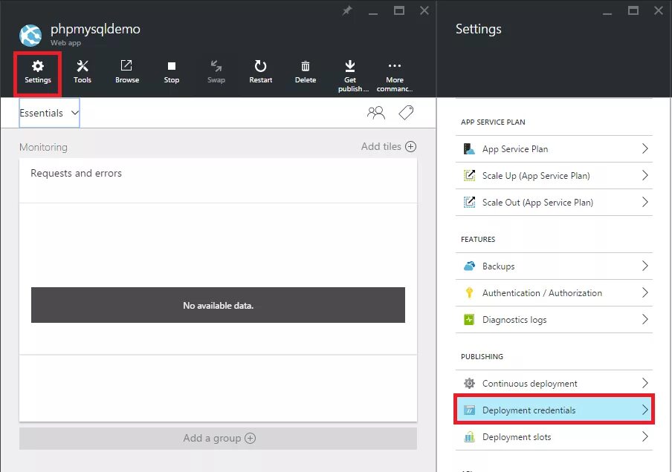672x472 pixels.
Task: Click the No available data banner
Action: (218, 305)
